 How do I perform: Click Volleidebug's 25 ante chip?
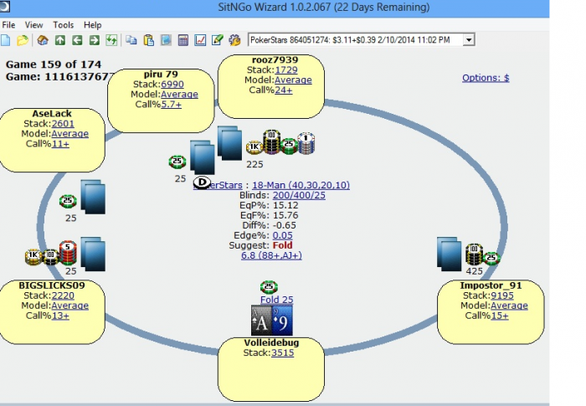click(x=269, y=287)
